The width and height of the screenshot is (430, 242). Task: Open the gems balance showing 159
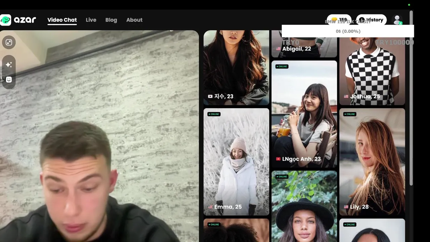pyautogui.click(x=339, y=20)
